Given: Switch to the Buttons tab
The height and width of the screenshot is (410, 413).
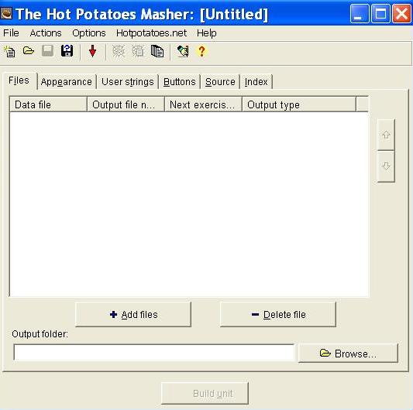Looking at the screenshot, I should click(179, 82).
